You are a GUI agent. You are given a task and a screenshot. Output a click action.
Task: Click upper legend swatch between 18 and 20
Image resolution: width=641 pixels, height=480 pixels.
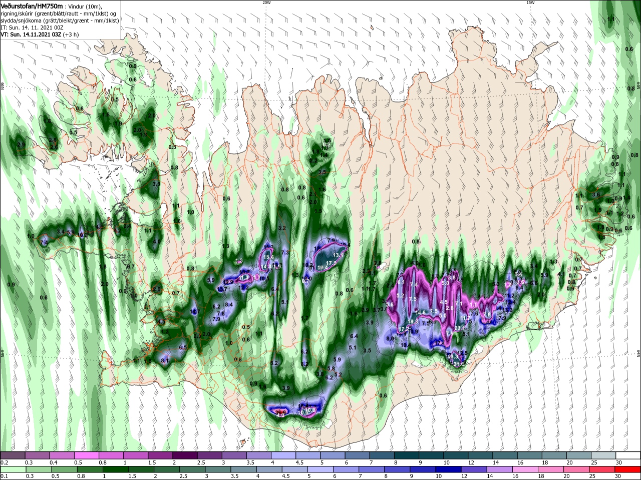click(x=554, y=455)
